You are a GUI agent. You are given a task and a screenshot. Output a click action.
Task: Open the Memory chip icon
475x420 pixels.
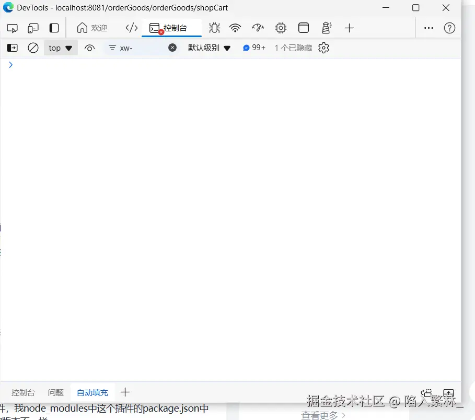[x=281, y=28]
